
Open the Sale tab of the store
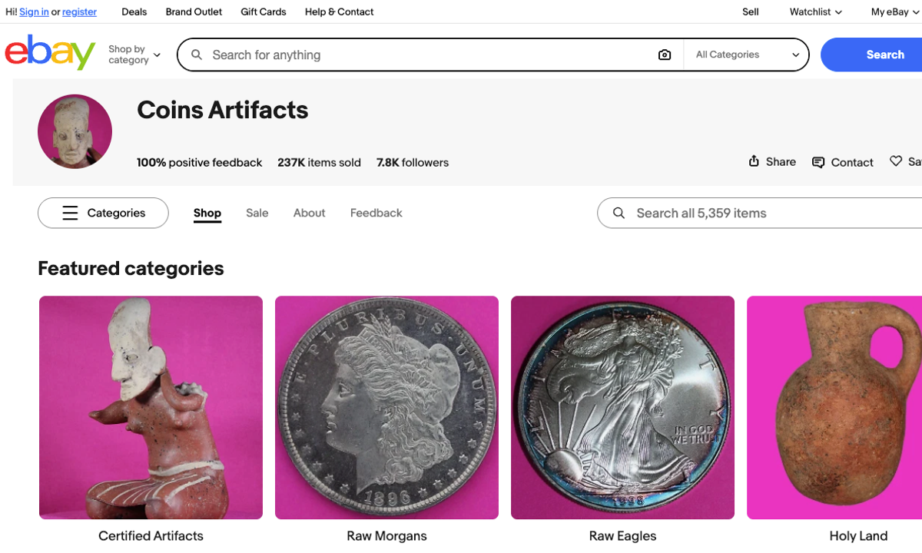click(257, 213)
